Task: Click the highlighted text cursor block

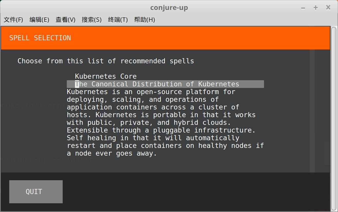Action: 77,84
